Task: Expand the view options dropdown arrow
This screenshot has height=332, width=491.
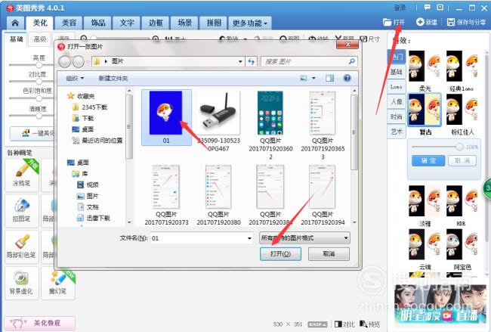Action: tap(313, 78)
